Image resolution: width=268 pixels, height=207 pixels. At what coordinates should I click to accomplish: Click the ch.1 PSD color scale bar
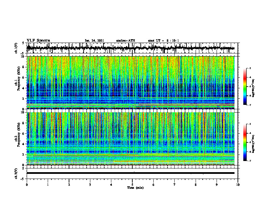[245, 87]
